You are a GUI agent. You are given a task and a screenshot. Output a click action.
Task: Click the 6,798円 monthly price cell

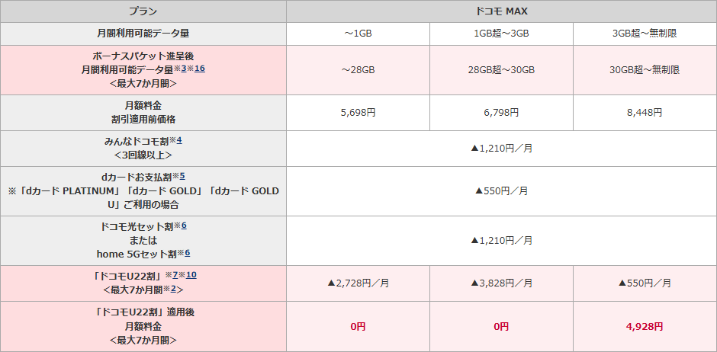click(x=501, y=112)
